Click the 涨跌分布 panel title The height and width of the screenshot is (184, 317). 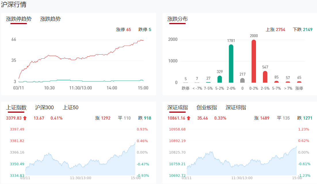point(177,19)
